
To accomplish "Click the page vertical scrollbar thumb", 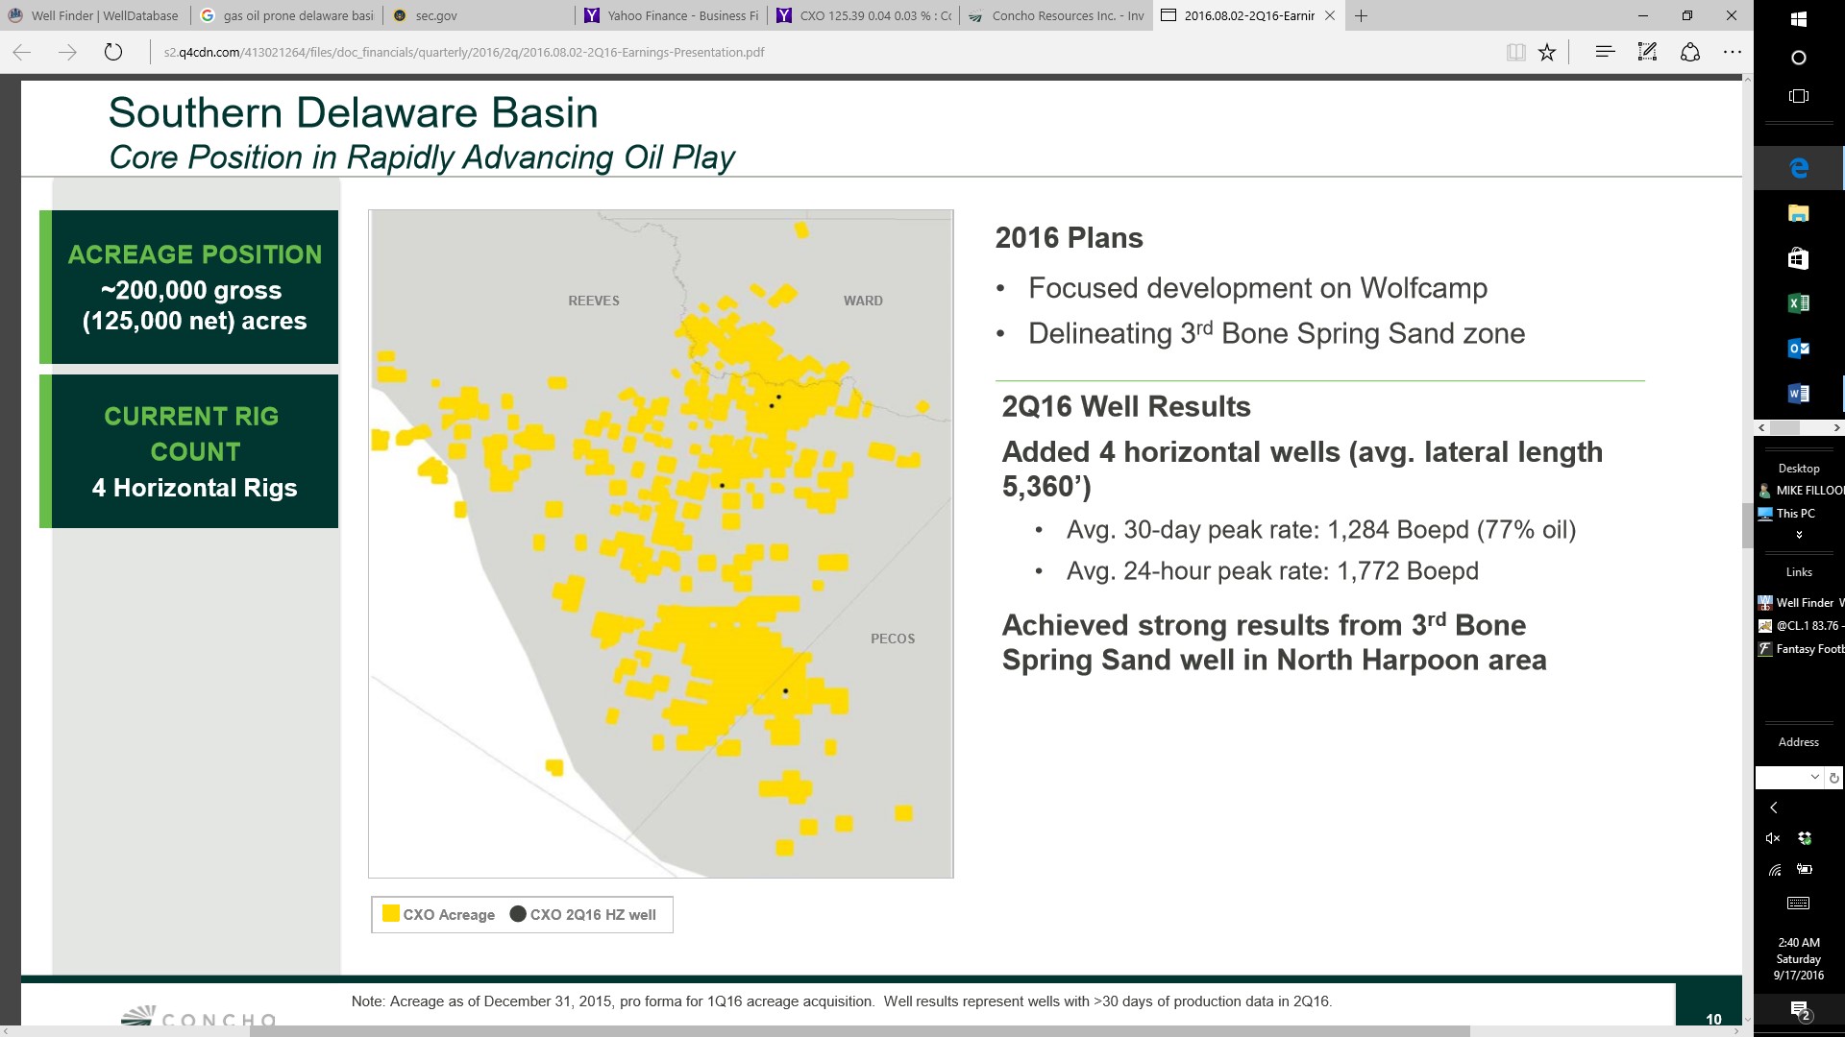I will coord(1747,525).
